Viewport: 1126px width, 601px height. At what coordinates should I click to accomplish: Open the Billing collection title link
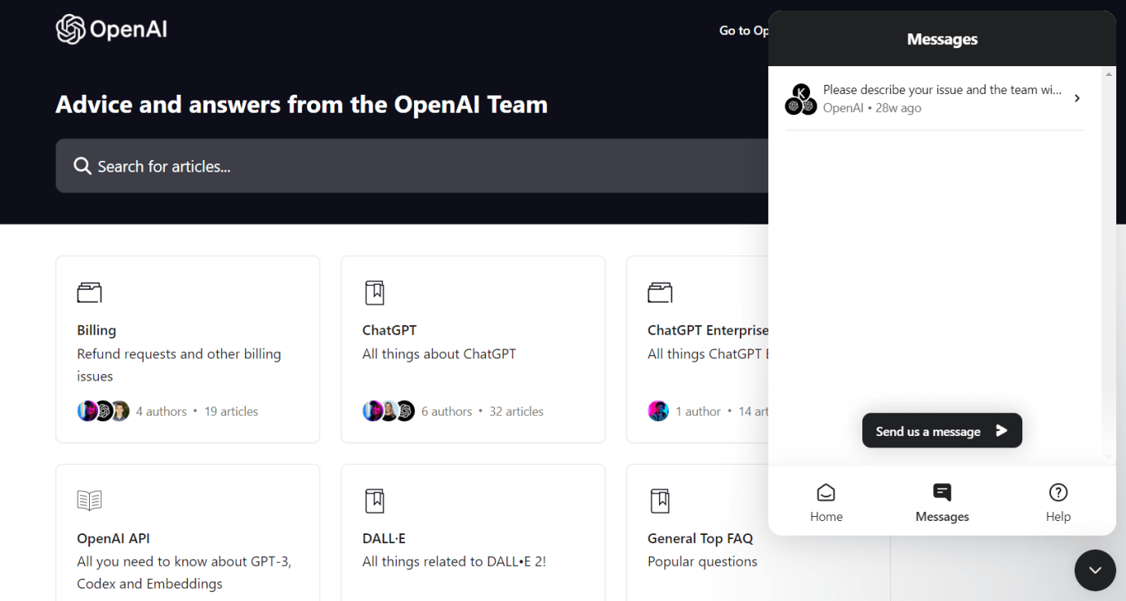pyautogui.click(x=96, y=331)
